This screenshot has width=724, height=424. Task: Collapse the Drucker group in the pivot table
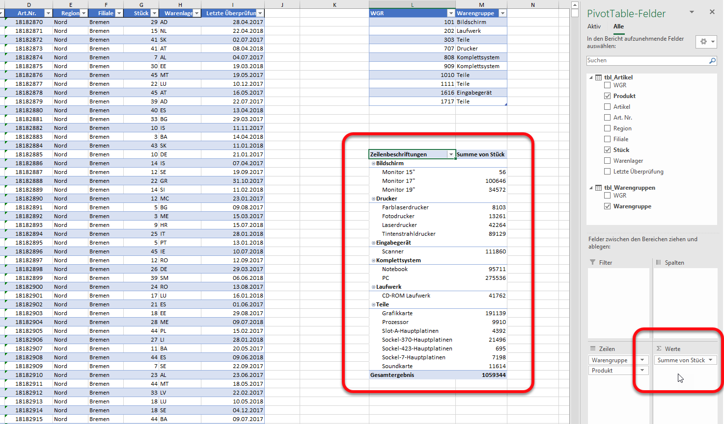[x=373, y=199]
